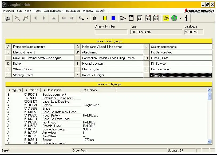This screenshot has width=217, height=155.
Task: Click the Chassis Number input field
Action: 111,32
